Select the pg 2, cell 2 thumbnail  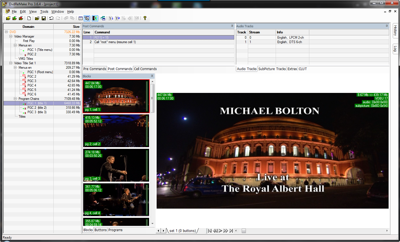[116, 130]
